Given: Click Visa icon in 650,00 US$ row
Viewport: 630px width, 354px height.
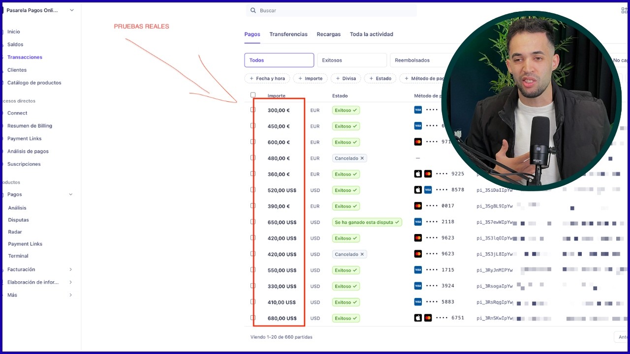Looking at the screenshot, I should pyautogui.click(x=418, y=222).
